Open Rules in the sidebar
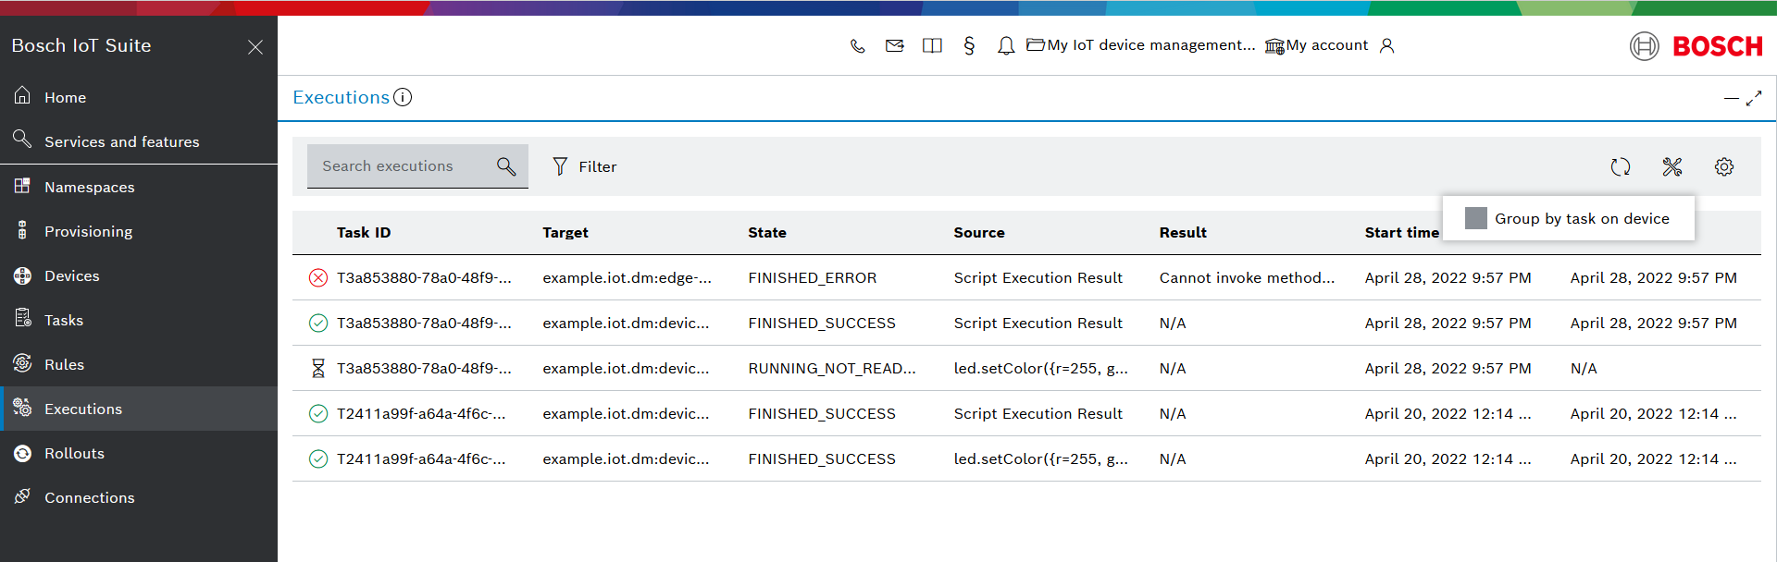Screen dimensions: 1777x562 pos(139,364)
